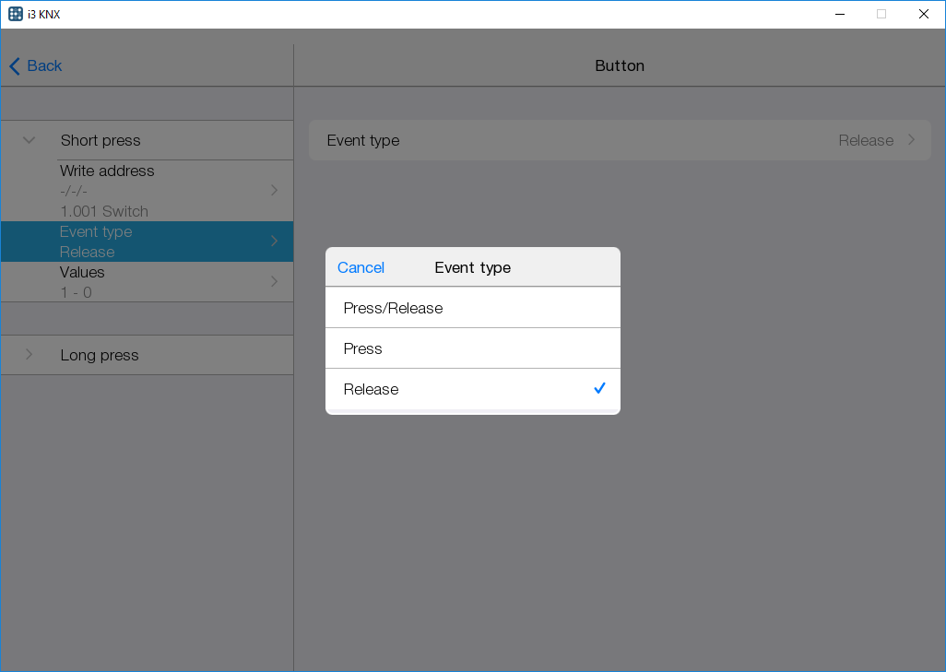Minimize the i3 KNX window
Screen dimensions: 946x672
(x=839, y=14)
